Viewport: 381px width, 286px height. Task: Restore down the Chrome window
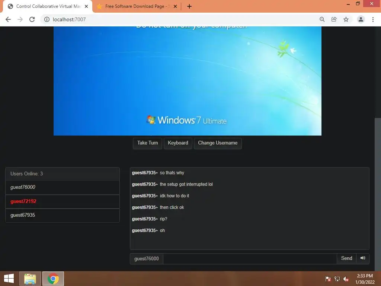[x=358, y=4]
